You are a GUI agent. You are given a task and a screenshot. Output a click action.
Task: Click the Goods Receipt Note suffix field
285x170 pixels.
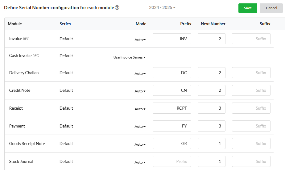(251, 144)
